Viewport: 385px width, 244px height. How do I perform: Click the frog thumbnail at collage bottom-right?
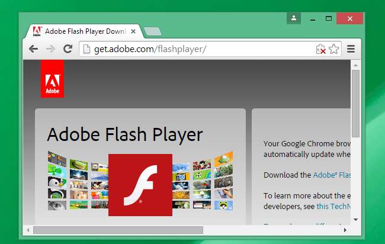point(223,206)
